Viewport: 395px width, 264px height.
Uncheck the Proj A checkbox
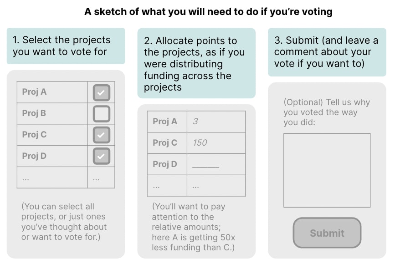[101, 92]
